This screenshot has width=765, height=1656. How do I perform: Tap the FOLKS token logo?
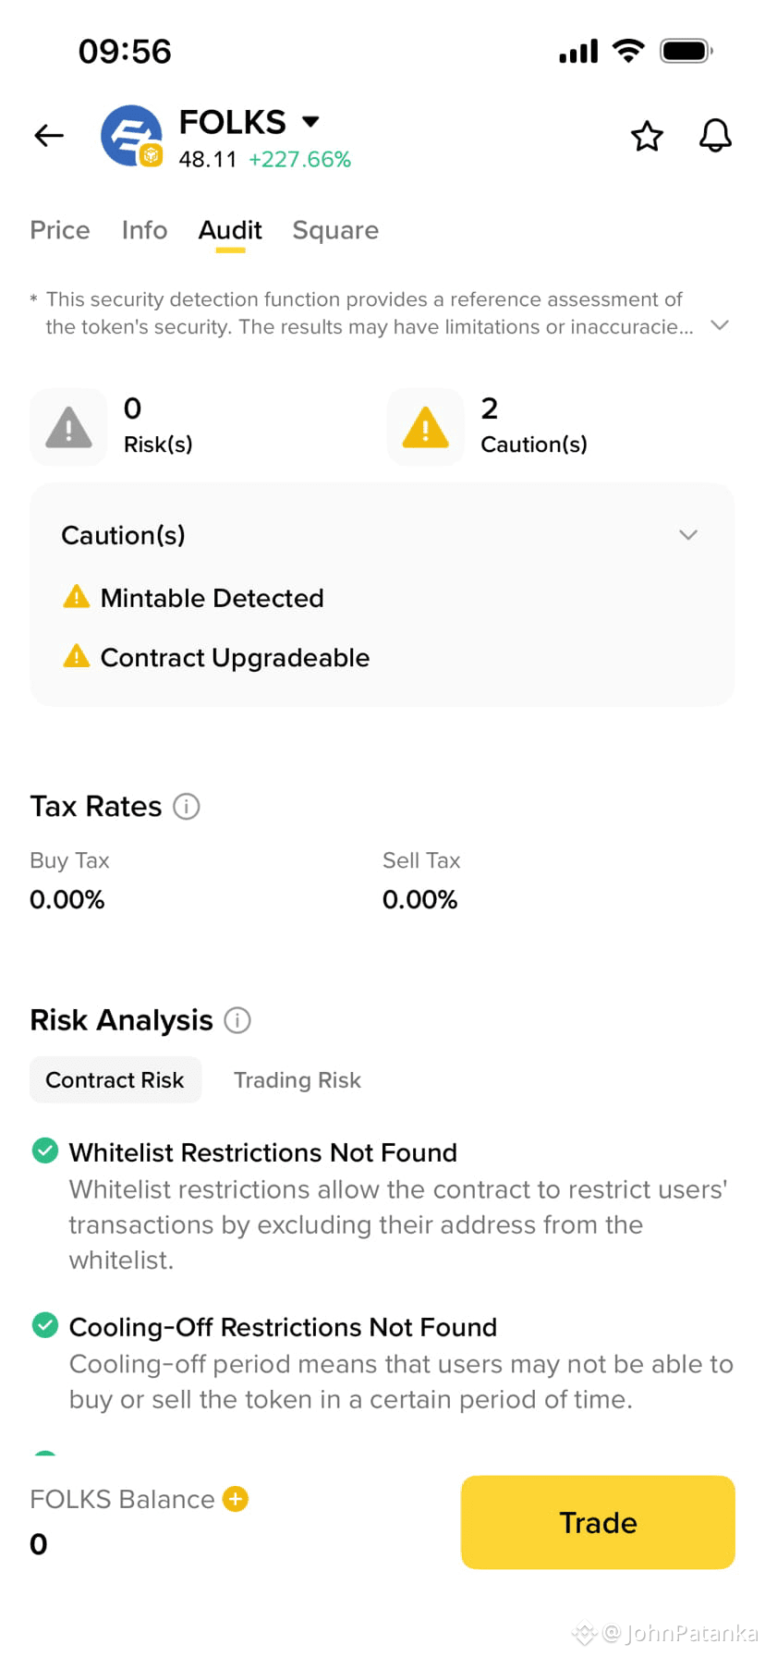(x=132, y=136)
